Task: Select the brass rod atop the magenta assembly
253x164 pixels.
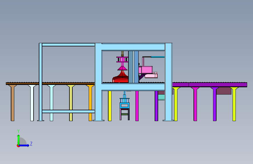Action: pos(122,54)
